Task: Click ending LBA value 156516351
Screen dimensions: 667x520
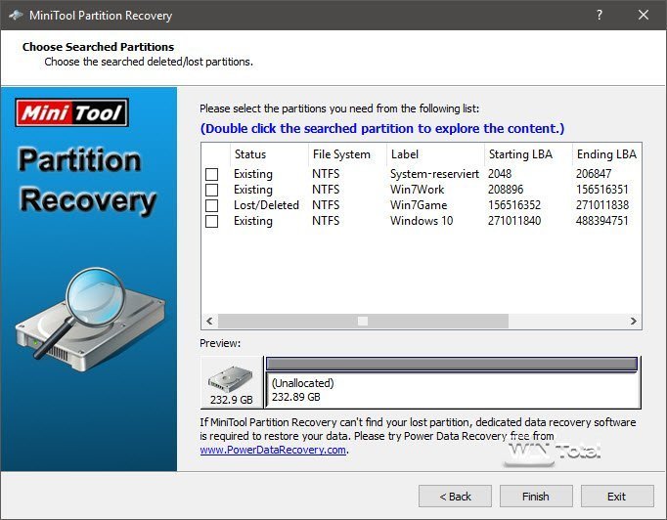Action: (601, 190)
